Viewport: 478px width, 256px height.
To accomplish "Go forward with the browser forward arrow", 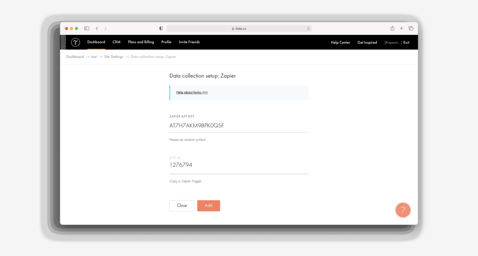I will (x=106, y=28).
